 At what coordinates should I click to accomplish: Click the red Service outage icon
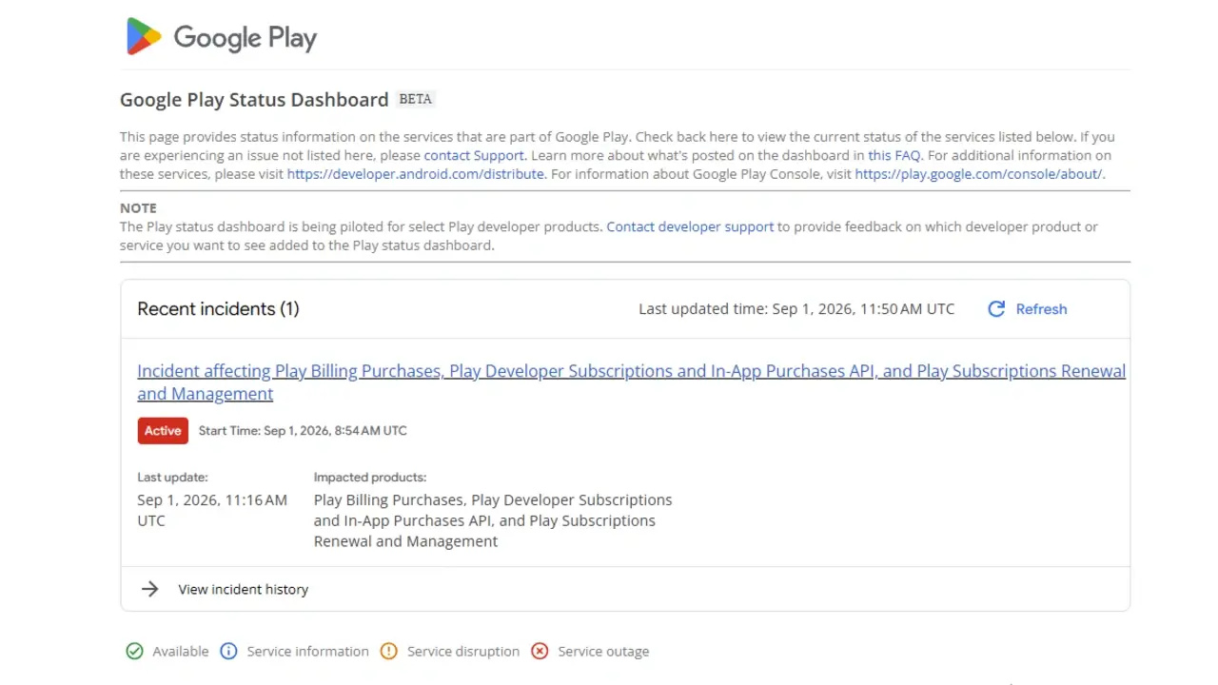(x=540, y=652)
